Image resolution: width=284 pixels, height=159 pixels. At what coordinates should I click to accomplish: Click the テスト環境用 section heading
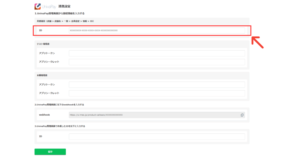coord(43,44)
